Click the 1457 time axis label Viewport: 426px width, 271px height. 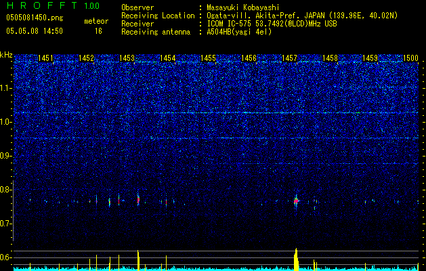pos(289,58)
